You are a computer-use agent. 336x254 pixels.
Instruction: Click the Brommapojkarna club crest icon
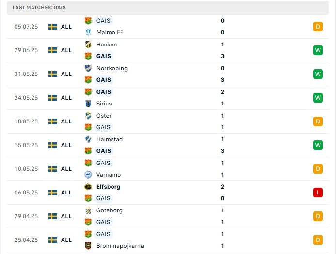pos(88,246)
